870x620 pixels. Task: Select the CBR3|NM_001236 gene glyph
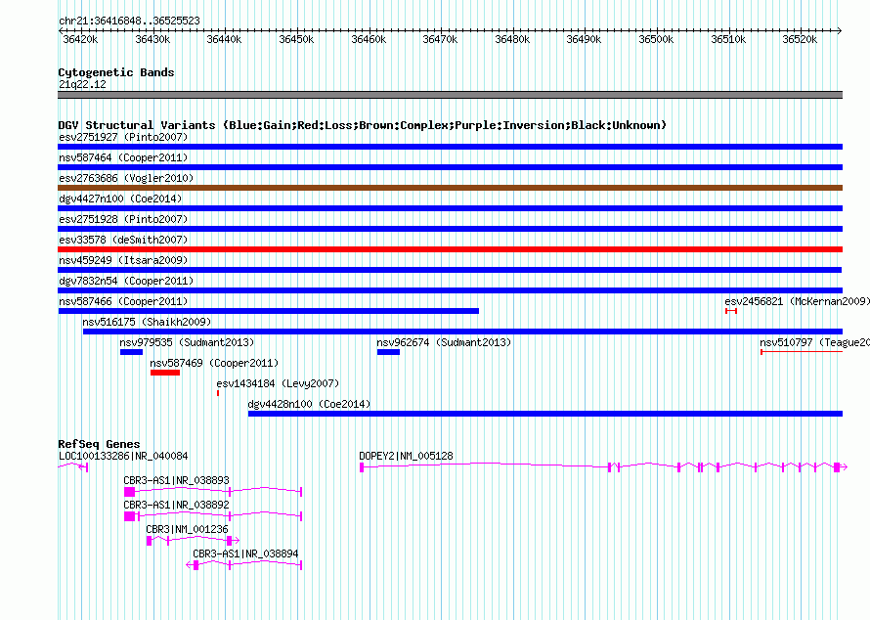click(193, 540)
